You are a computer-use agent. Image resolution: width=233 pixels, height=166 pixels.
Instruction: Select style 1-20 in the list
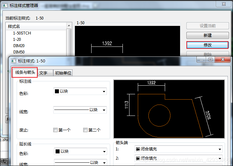pyautogui.click(x=17, y=40)
